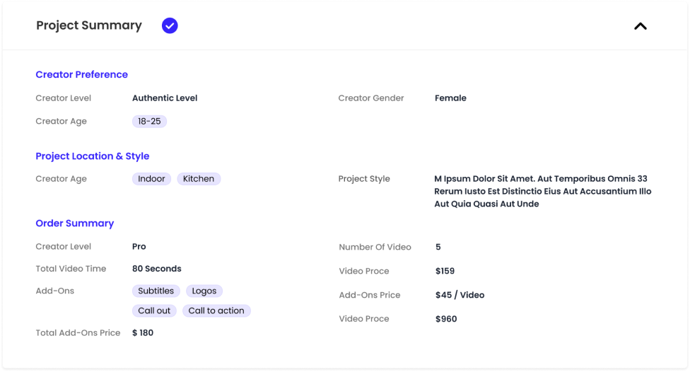
Task: Select the Project Summary heading
Action: (89, 25)
